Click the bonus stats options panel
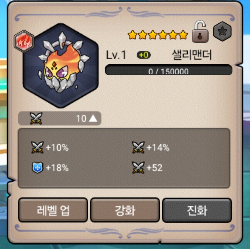Viewport: 250px width, 249px height. (124, 158)
